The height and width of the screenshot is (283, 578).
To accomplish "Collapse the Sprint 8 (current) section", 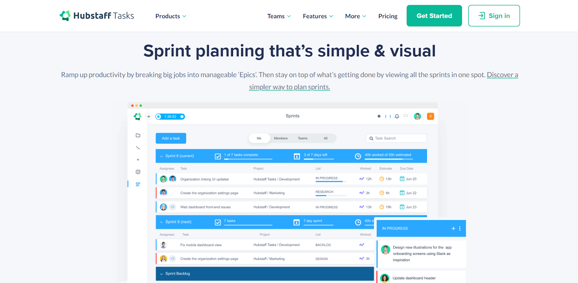I will point(161,156).
